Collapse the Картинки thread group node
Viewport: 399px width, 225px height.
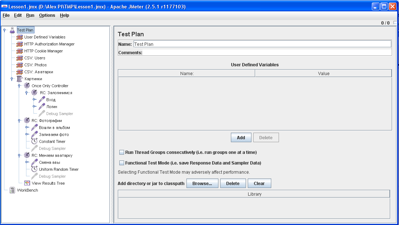(12, 79)
